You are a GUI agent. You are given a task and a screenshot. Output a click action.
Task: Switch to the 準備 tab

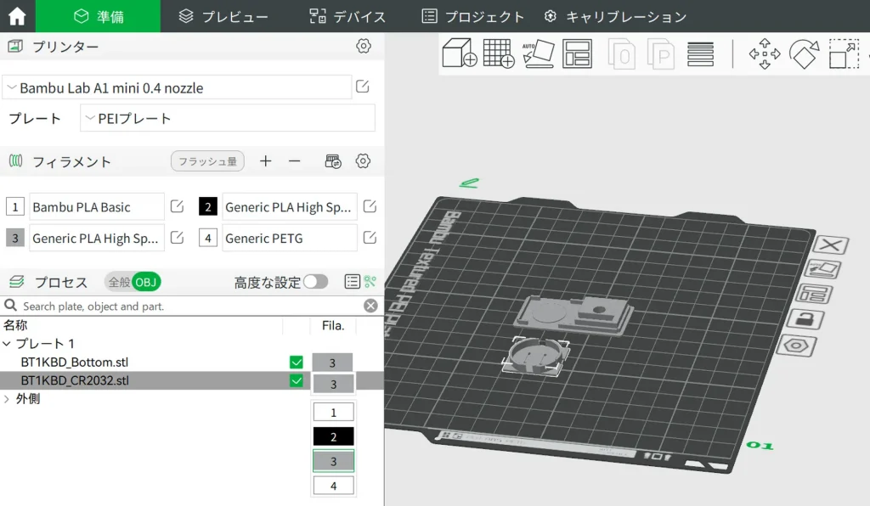pyautogui.click(x=99, y=17)
